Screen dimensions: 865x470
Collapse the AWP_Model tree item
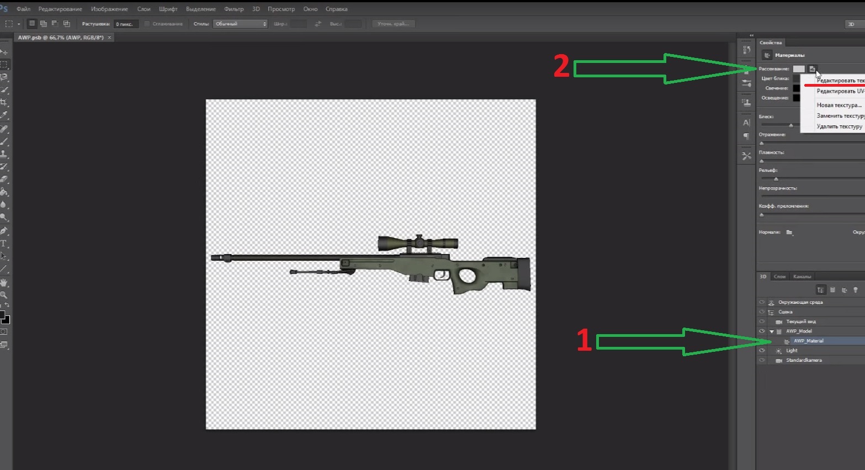click(772, 331)
